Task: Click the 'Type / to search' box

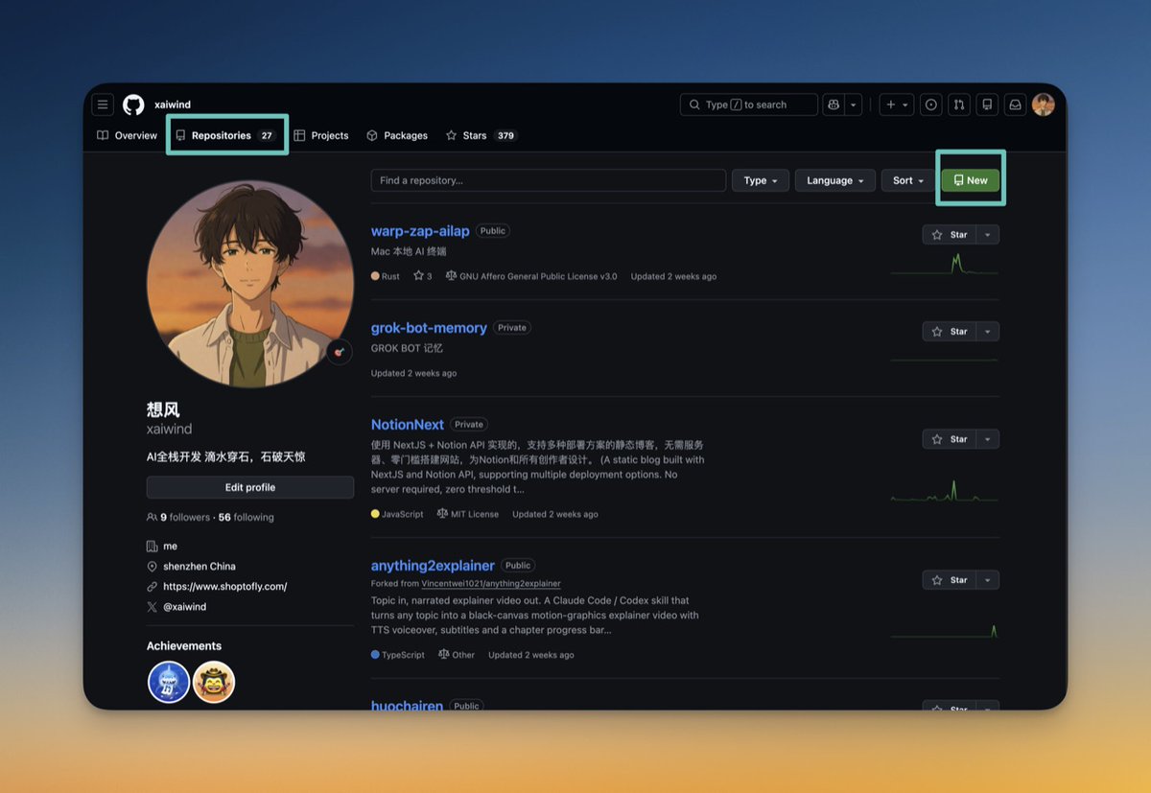Action: tap(748, 105)
